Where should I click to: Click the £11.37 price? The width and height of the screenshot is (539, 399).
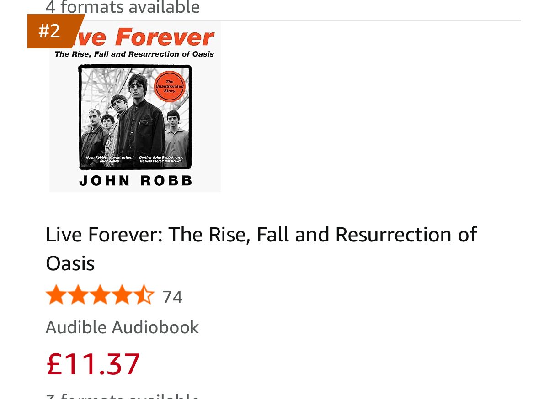pyautogui.click(x=93, y=364)
